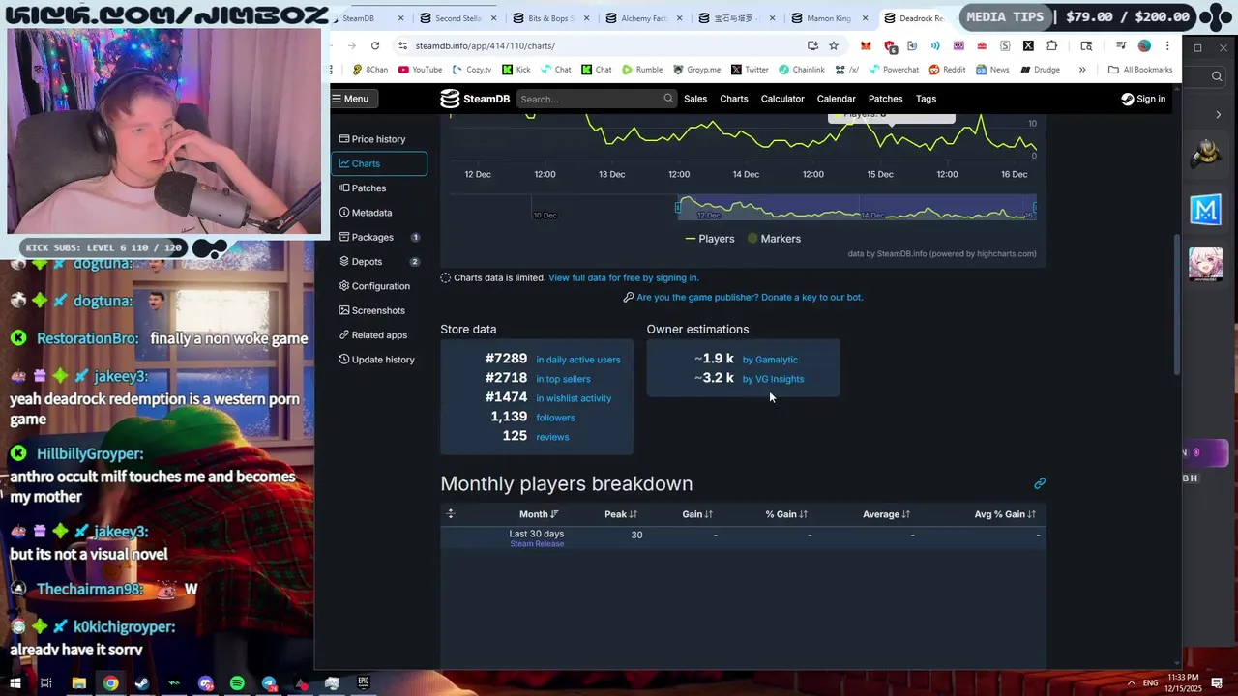Open Steam from the taskbar
1238x696 pixels.
(x=142, y=683)
